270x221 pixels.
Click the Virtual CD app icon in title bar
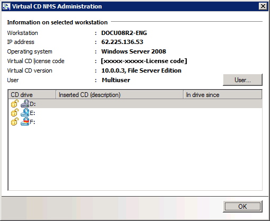6,6
